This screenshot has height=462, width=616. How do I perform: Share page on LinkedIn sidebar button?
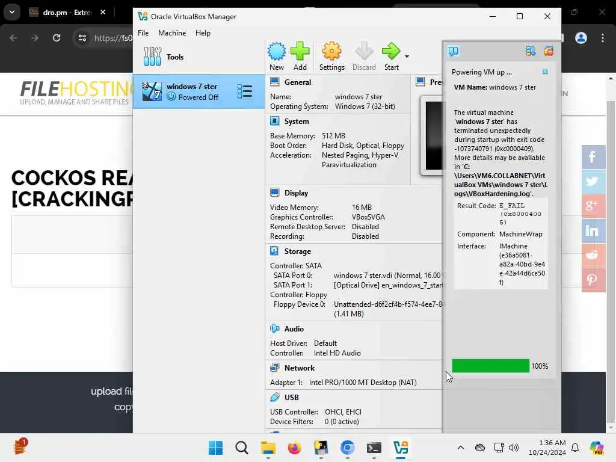593,230
